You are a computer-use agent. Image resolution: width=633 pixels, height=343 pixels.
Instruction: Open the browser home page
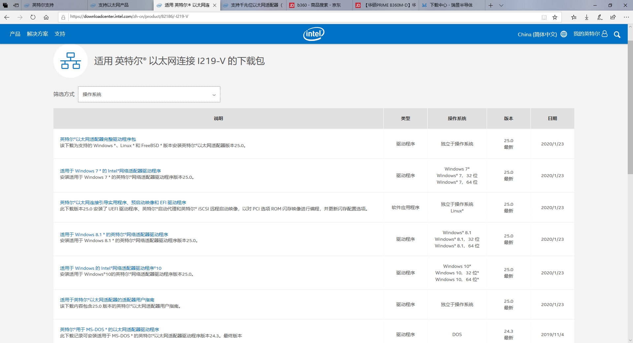click(x=46, y=17)
